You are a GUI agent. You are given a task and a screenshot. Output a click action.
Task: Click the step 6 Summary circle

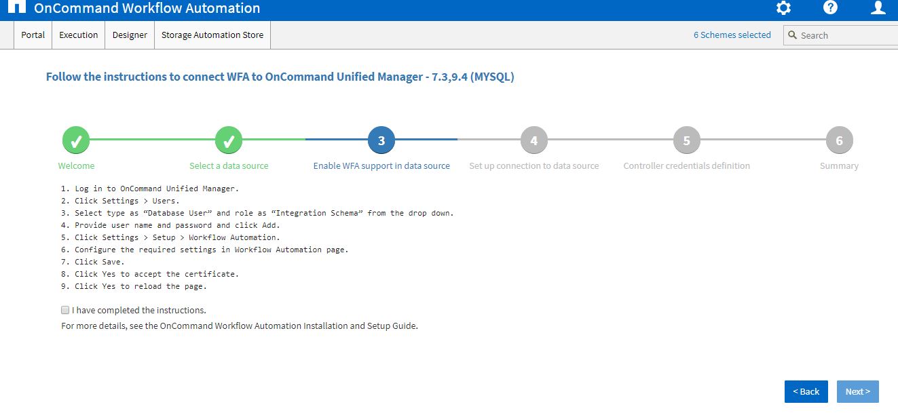[839, 140]
